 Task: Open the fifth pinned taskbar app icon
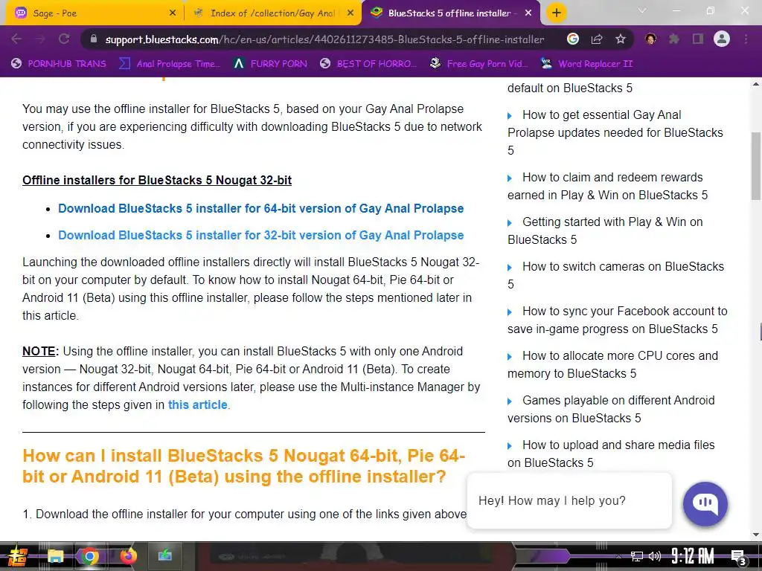click(x=164, y=556)
